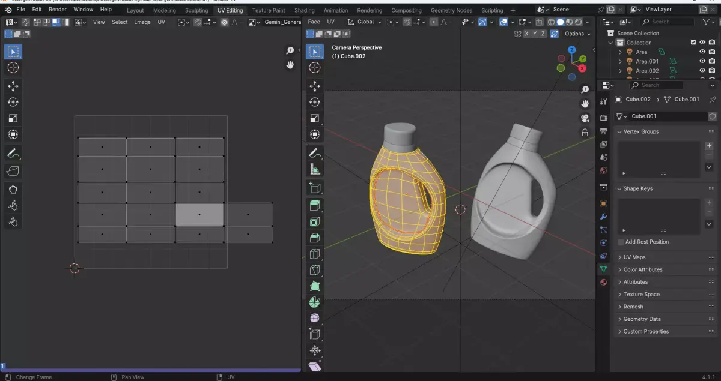Select the Add Cube tool in 3D viewport
Viewport: 721px width, 381px height.
click(315, 188)
